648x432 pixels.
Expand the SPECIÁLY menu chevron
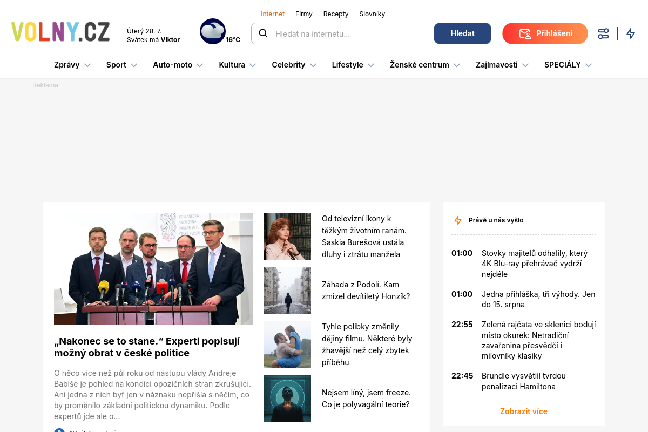point(589,65)
